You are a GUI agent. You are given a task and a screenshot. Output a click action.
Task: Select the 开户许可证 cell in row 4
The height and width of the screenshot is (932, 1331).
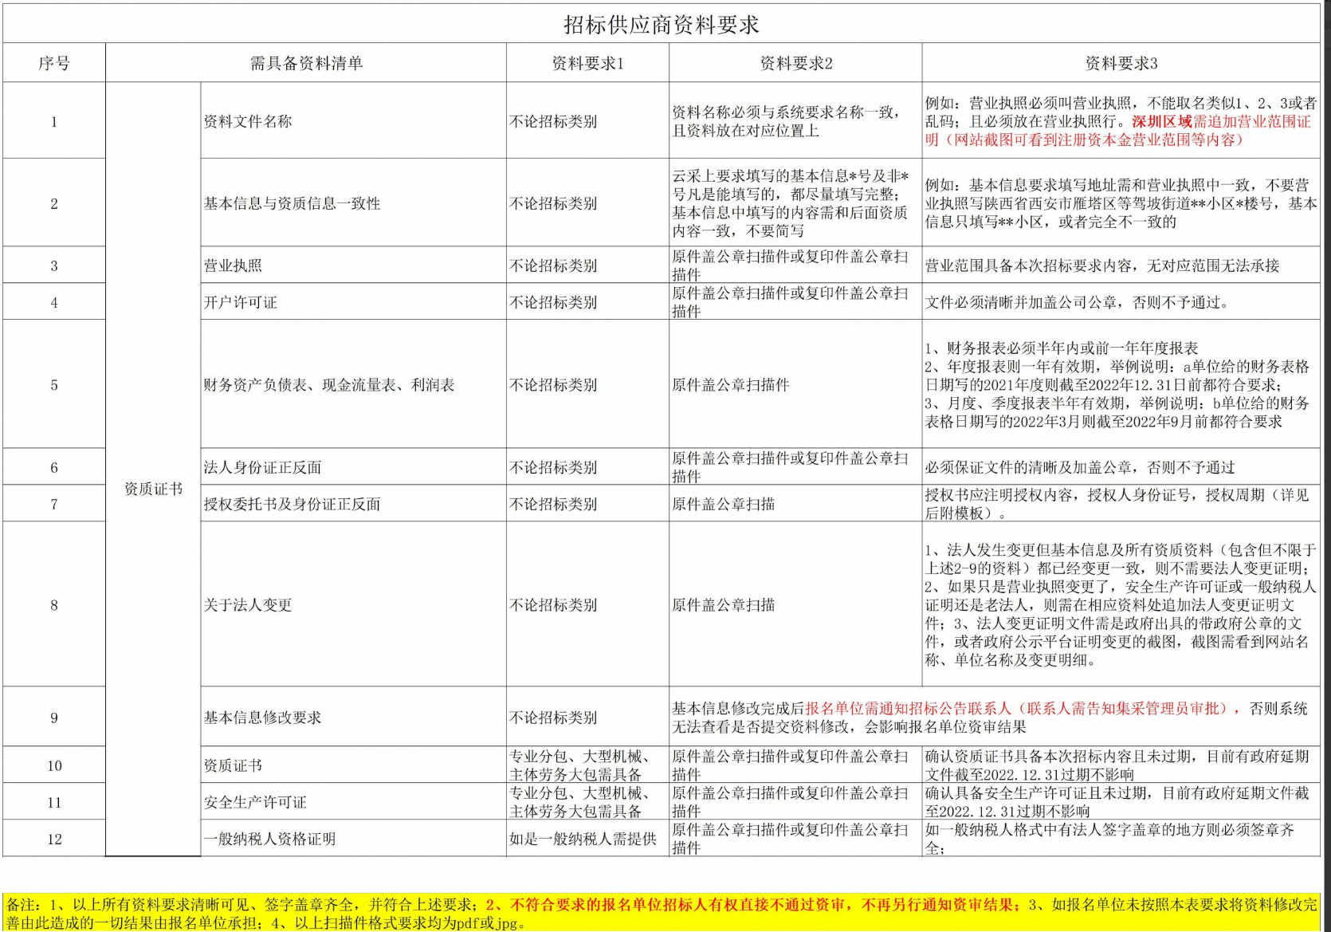coord(353,301)
